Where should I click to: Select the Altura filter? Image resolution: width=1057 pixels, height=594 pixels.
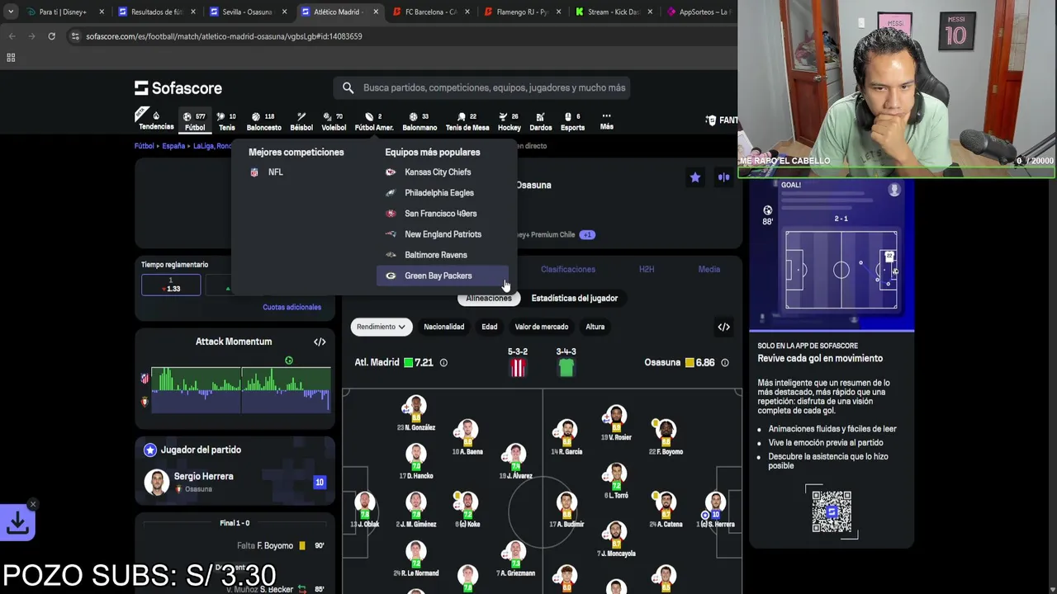tap(595, 327)
